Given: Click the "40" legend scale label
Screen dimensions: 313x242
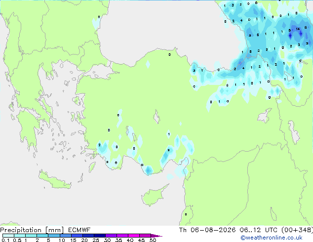Looking at the screenshot, I should [x=130, y=240].
